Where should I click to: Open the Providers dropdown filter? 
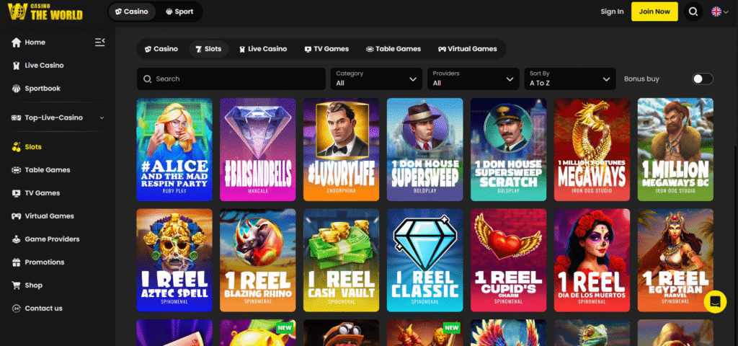tap(473, 79)
